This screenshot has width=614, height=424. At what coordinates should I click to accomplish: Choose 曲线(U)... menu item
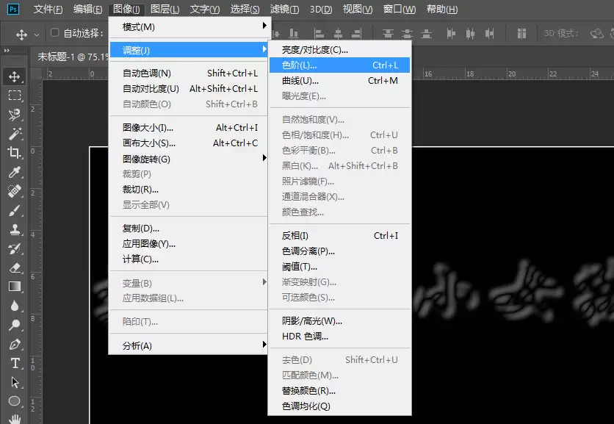pos(339,81)
